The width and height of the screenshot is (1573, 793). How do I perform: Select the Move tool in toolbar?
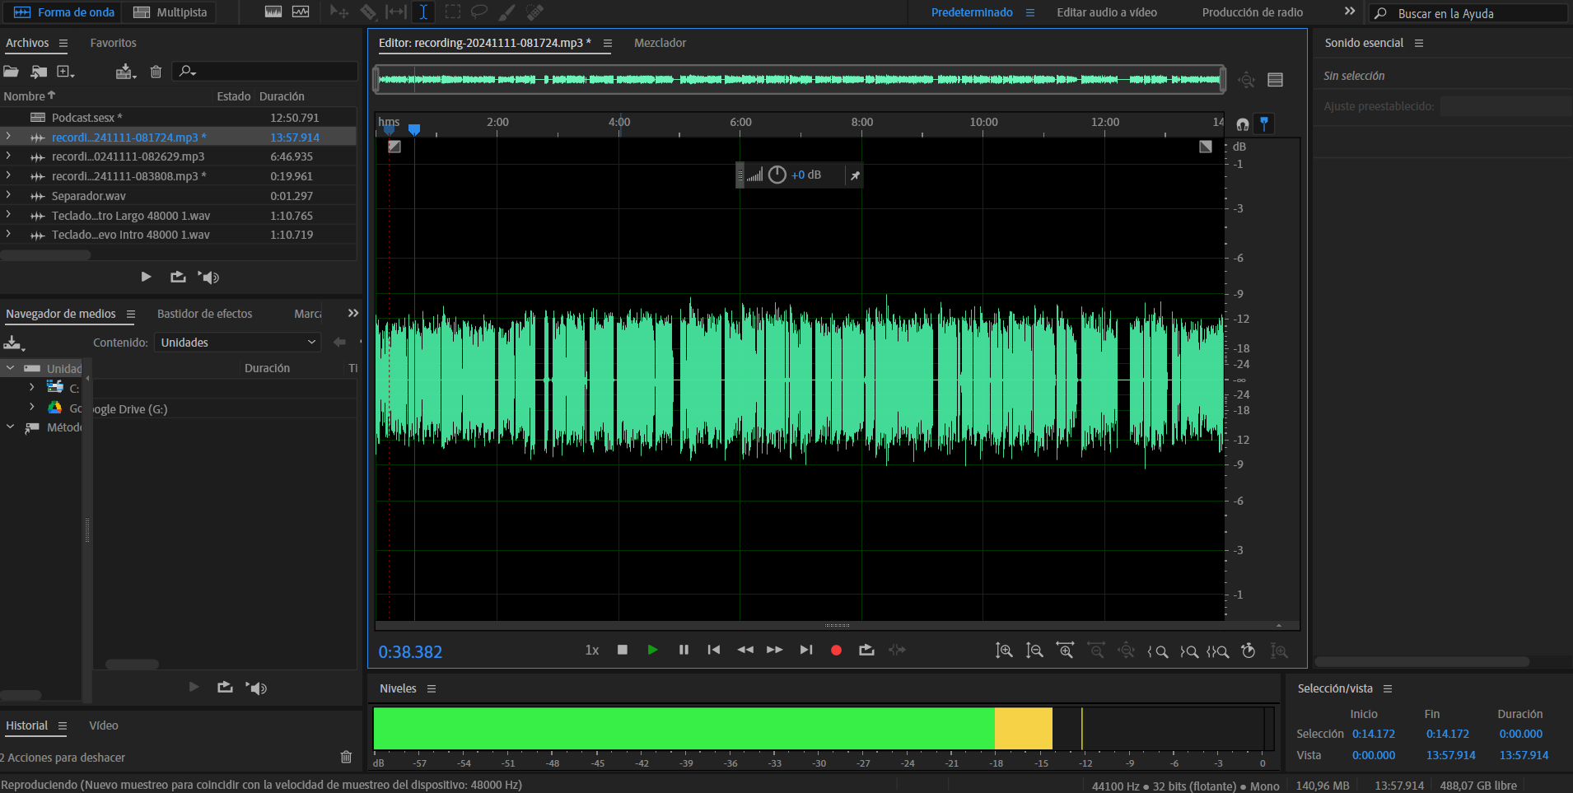(338, 12)
